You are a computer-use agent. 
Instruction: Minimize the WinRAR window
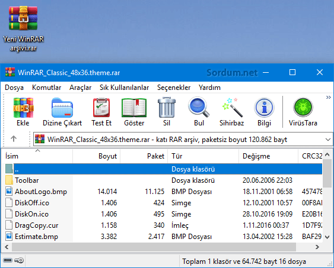266,72
